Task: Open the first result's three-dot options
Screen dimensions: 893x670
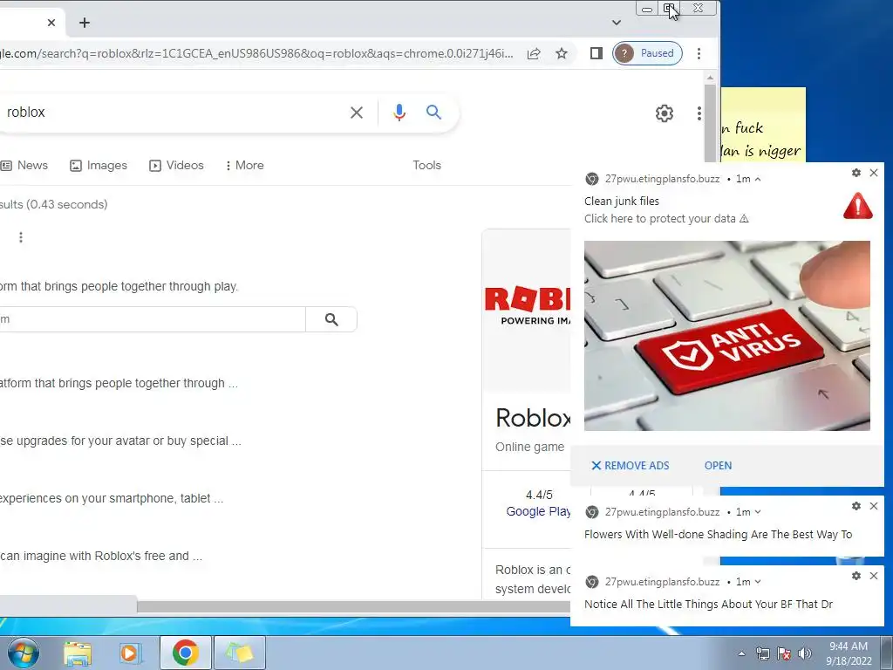Action: tap(21, 237)
